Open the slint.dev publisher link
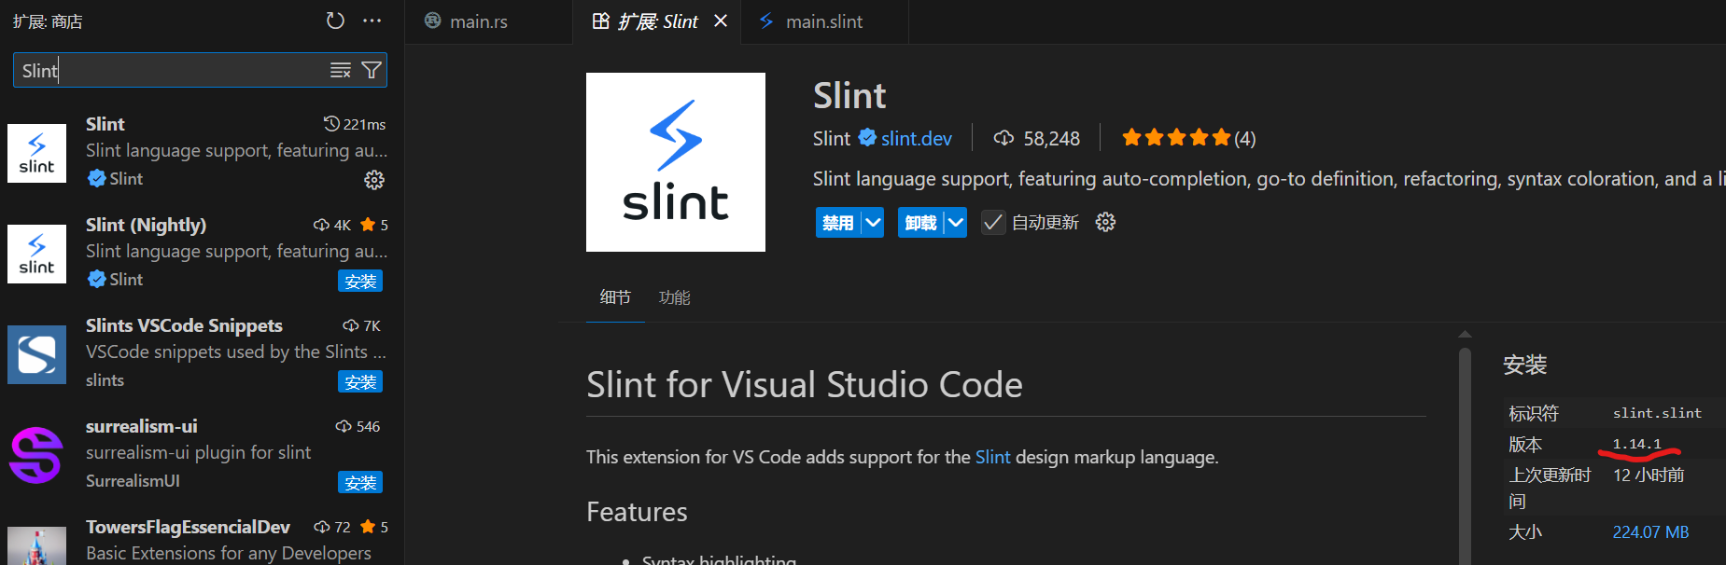Screen dimensions: 1726x565 917,139
